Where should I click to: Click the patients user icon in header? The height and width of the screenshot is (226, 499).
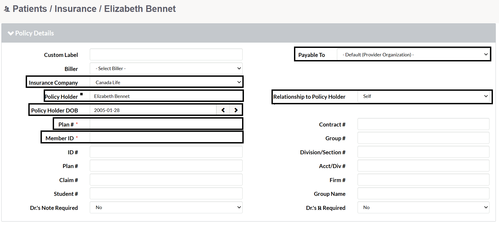7,9
